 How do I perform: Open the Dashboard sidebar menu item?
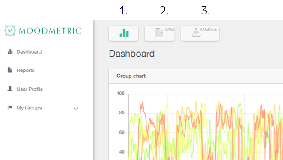click(29, 52)
